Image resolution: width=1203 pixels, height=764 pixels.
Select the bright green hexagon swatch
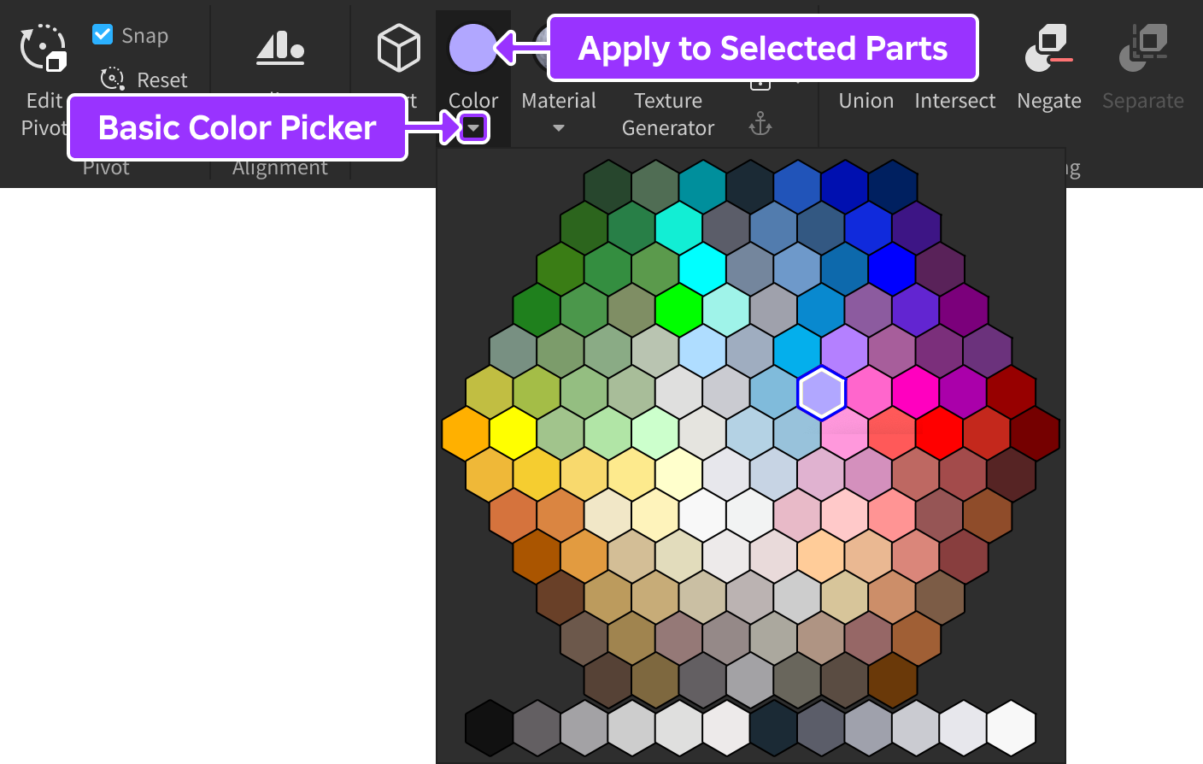678,309
